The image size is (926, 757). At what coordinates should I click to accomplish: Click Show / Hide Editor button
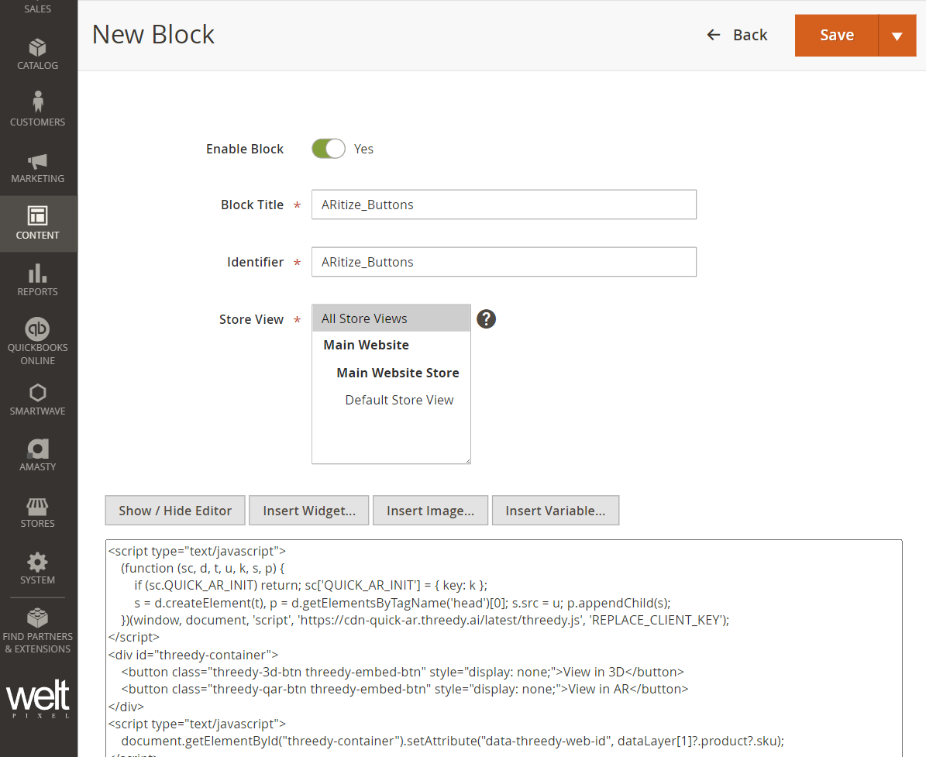tap(175, 510)
